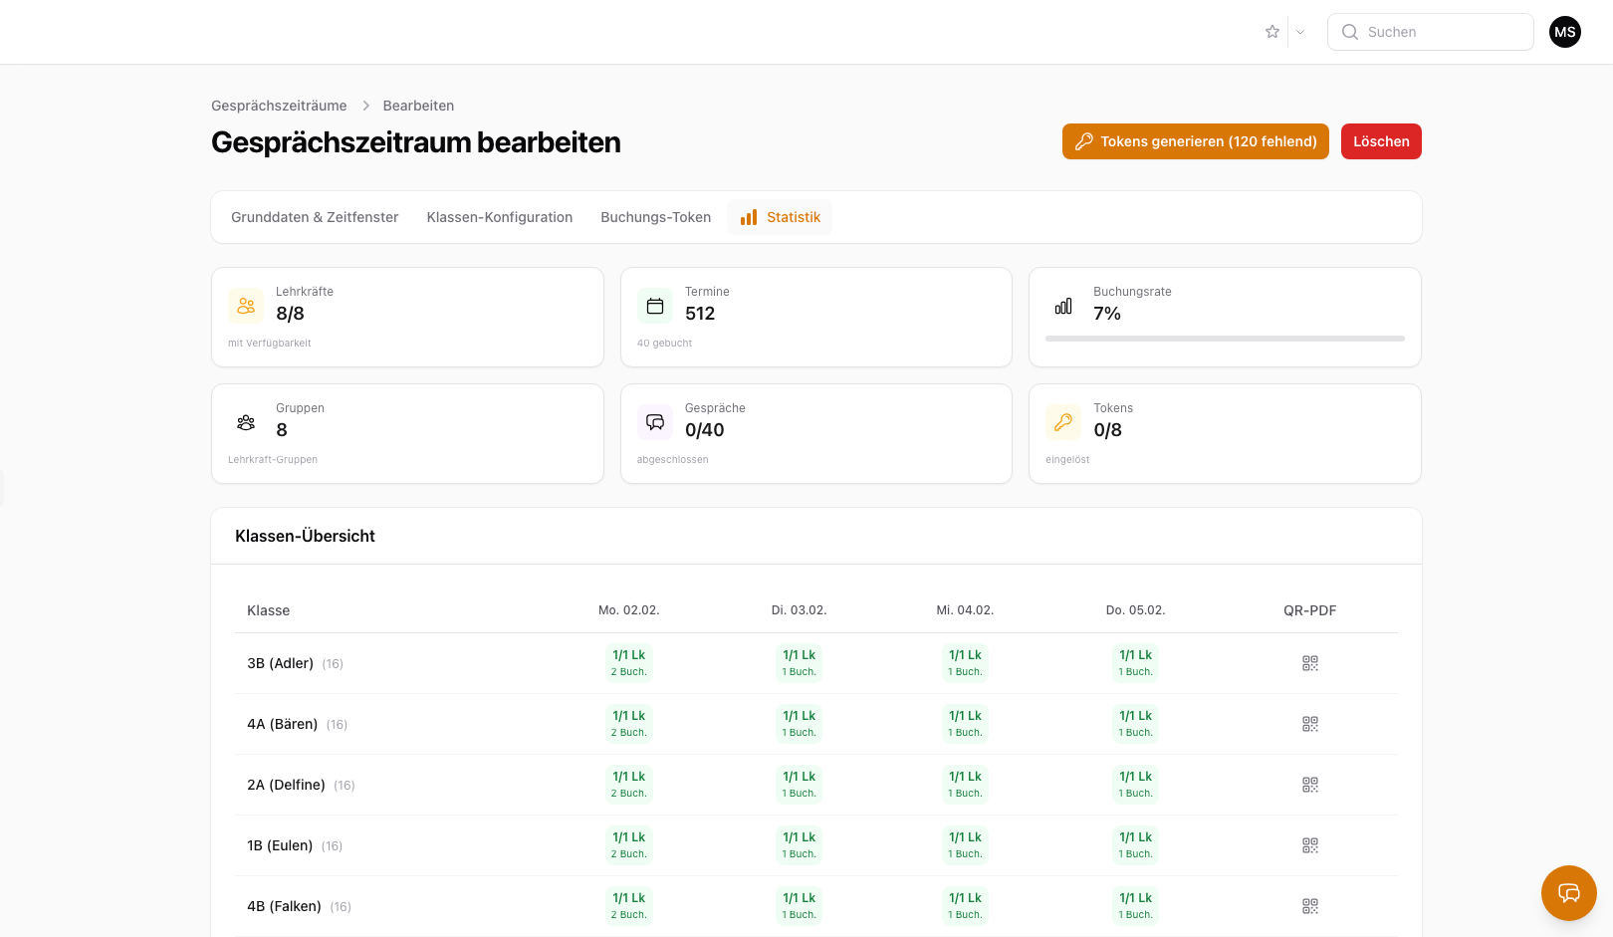
Task: Switch to Grunddaten & Zeitfenster tab
Action: click(x=315, y=217)
